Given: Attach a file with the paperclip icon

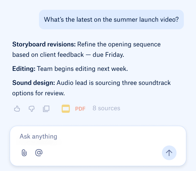Looking at the screenshot, I should 24,153.
